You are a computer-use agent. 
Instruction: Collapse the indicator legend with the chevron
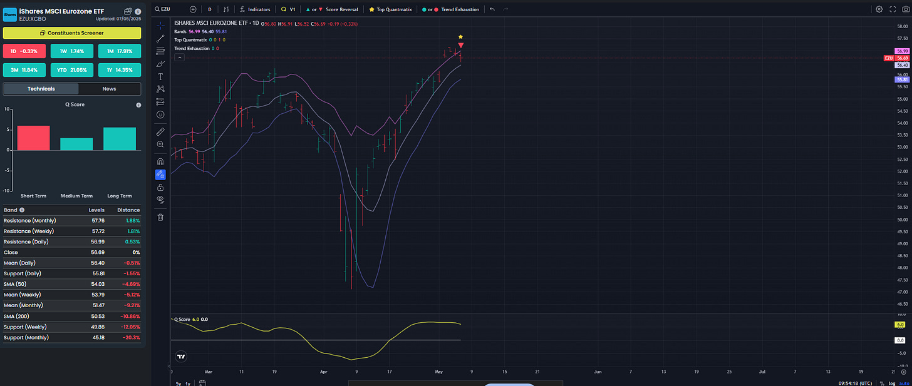tap(179, 57)
